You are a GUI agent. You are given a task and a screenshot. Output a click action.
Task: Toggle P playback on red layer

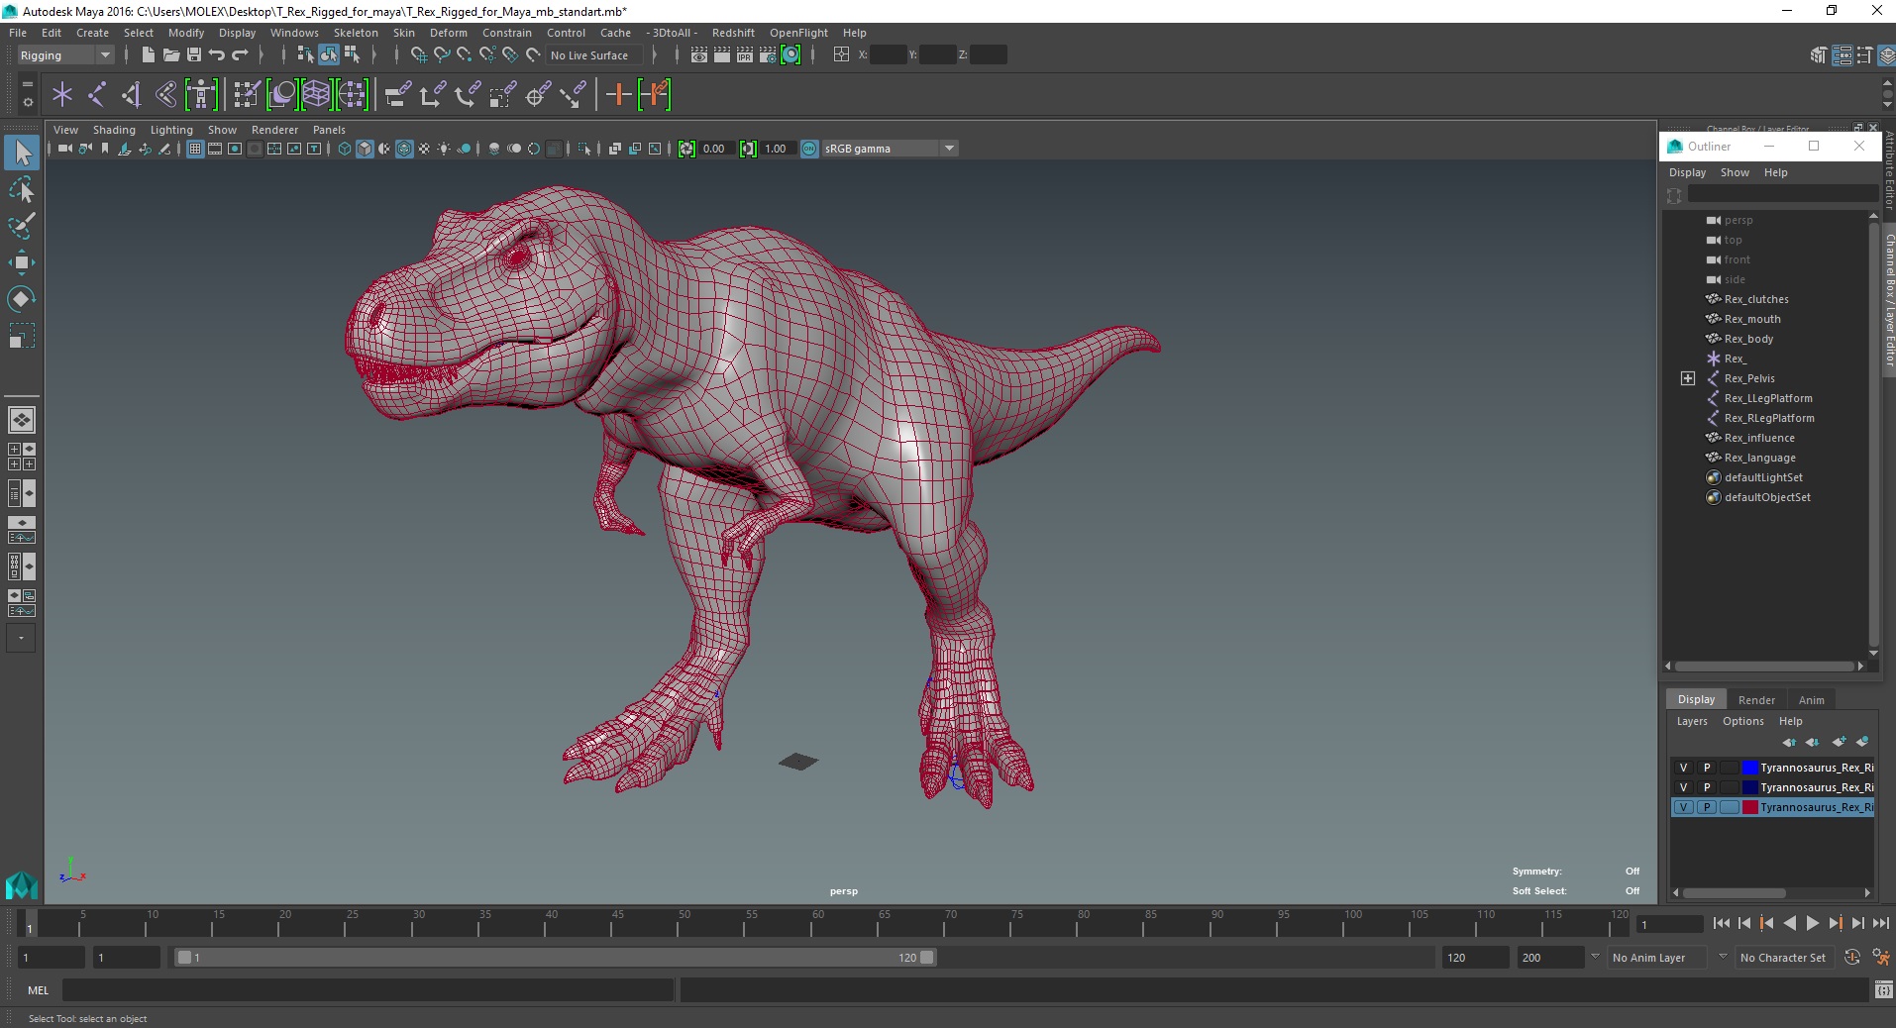(1706, 807)
